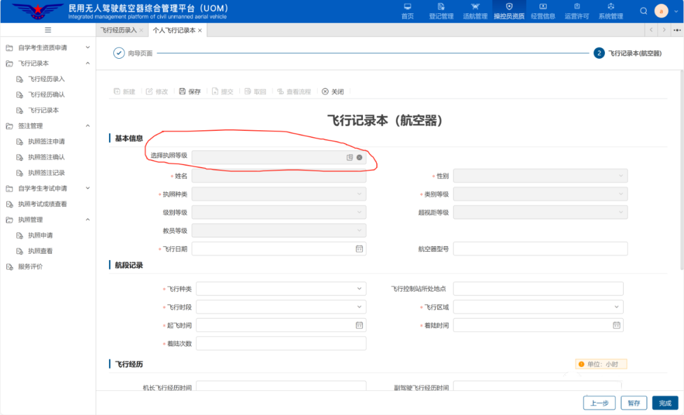Viewport: 684px width, 415px height.
Task: Open the 着陆时间 calendar icon
Action: (x=616, y=325)
